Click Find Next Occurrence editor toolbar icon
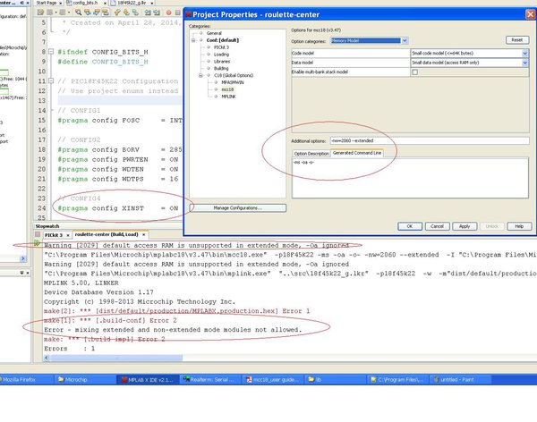 [x=97, y=13]
